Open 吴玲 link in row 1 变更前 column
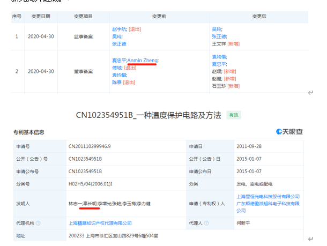 tap(117, 36)
